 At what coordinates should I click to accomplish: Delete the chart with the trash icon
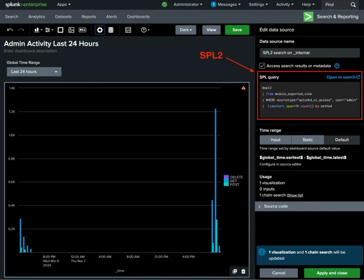click(x=243, y=271)
